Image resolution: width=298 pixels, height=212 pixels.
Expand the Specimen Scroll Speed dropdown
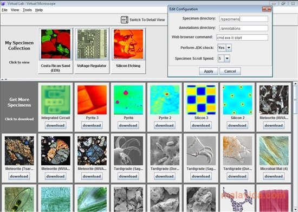227,59
